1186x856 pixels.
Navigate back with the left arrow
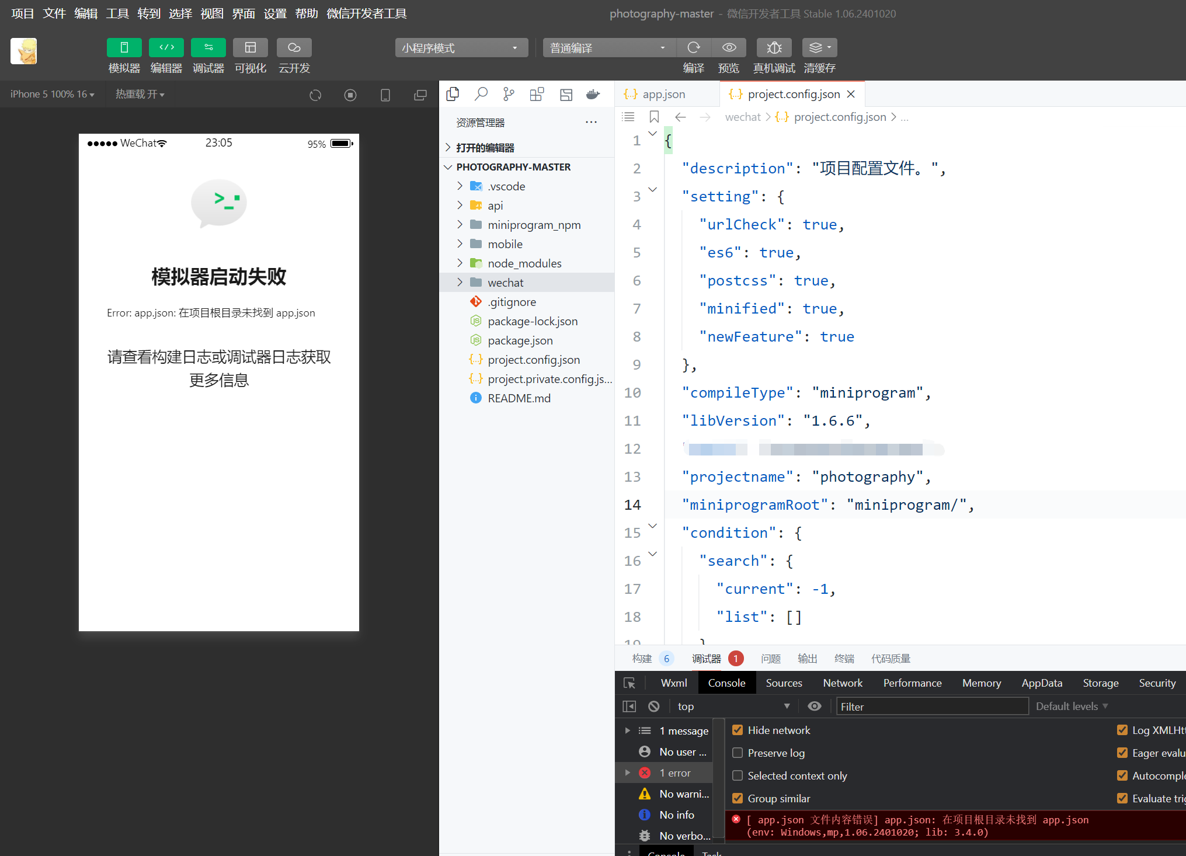point(680,117)
